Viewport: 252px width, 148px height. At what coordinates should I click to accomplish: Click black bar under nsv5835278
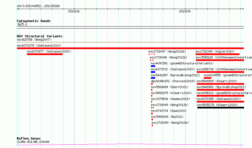(221, 108)
